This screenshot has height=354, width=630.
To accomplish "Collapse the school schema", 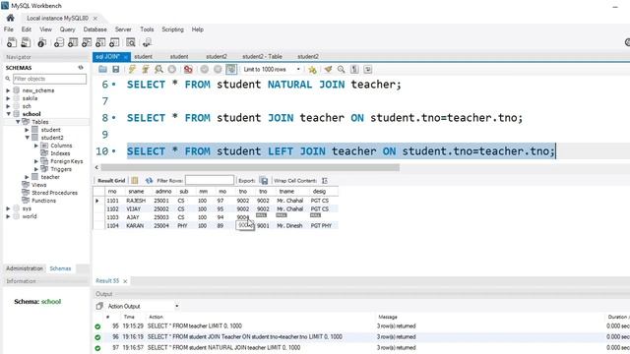I will click(x=8, y=114).
